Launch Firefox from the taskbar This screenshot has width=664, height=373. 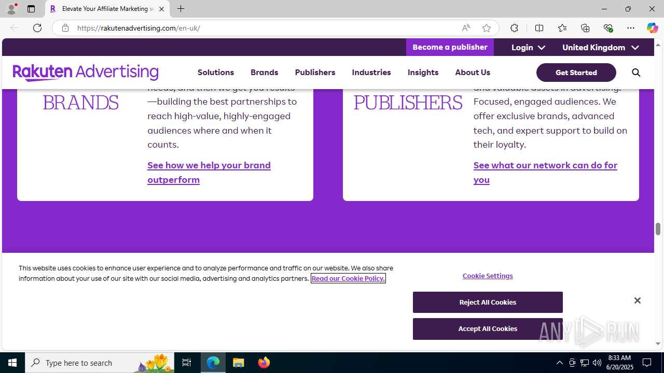[264, 363]
